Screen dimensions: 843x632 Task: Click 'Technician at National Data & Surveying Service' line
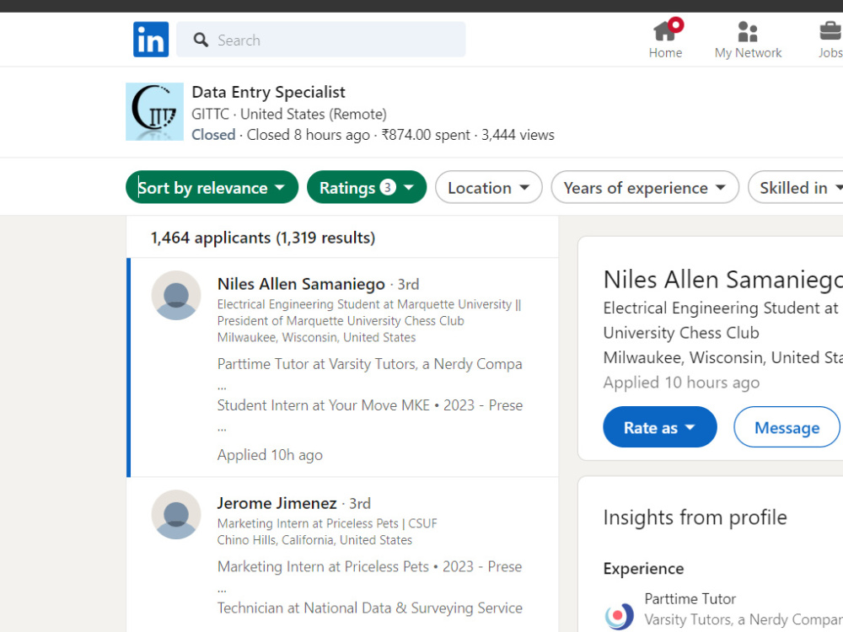pos(370,608)
